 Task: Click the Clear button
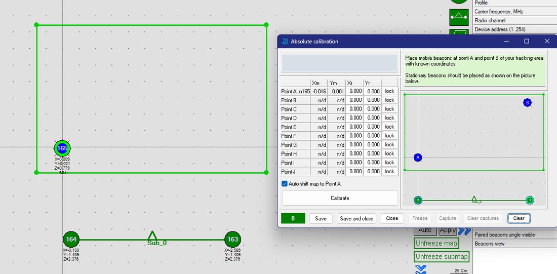(x=519, y=218)
